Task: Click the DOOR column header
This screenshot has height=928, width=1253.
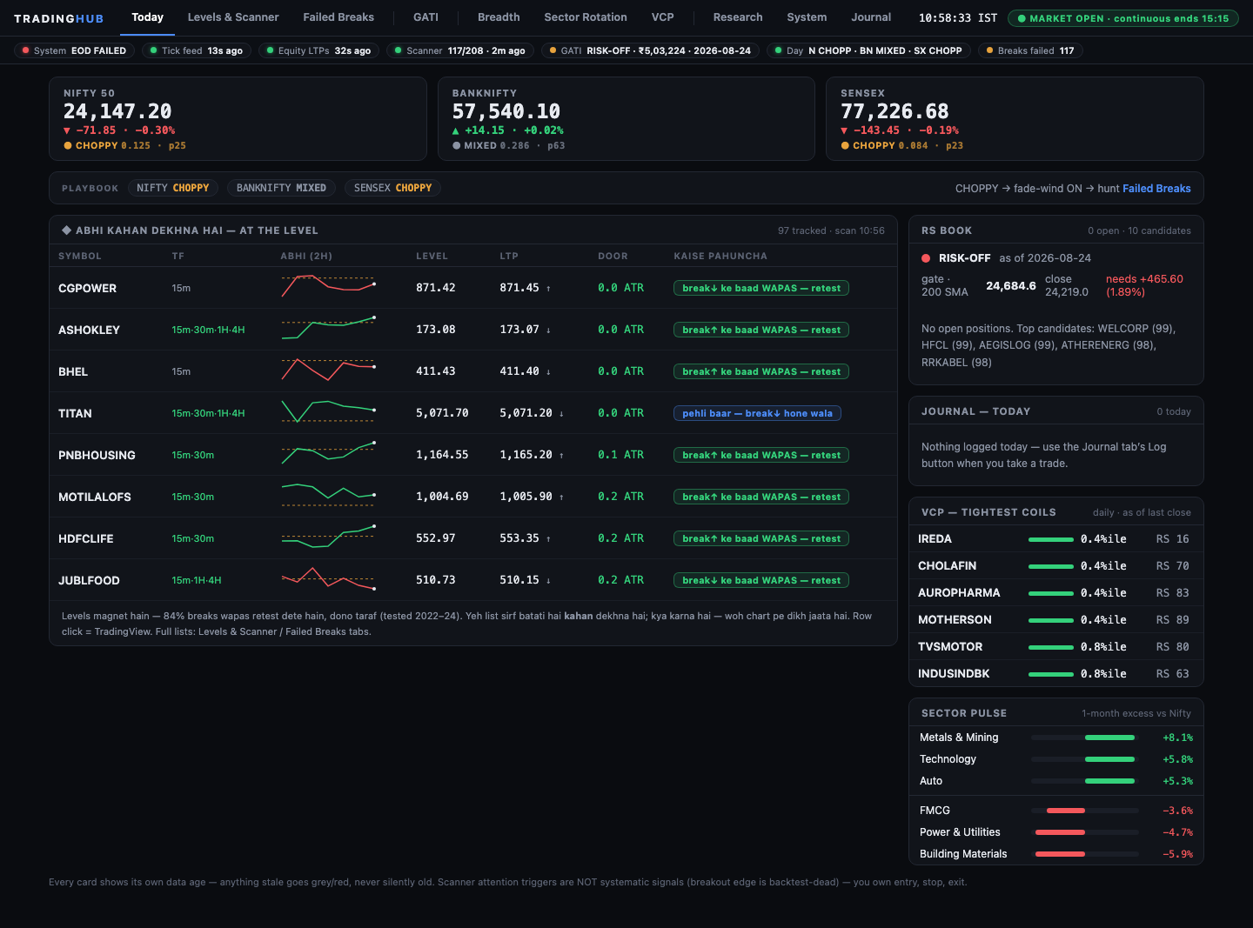Action: tap(613, 256)
